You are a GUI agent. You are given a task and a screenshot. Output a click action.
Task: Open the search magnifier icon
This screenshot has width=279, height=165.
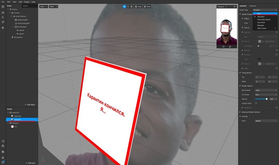click(x=3, y=28)
